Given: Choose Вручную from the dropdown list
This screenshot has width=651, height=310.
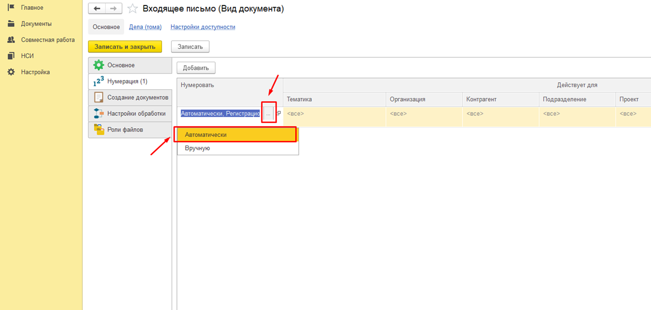Looking at the screenshot, I should click(237, 148).
